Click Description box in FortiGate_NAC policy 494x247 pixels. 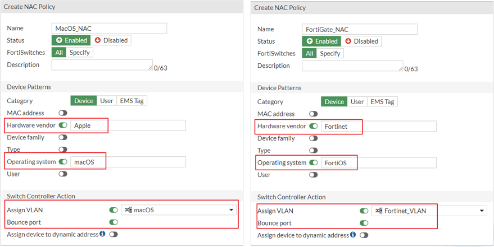pos(352,66)
